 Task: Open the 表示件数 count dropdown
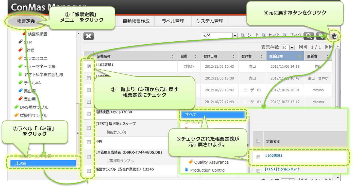click(288, 48)
